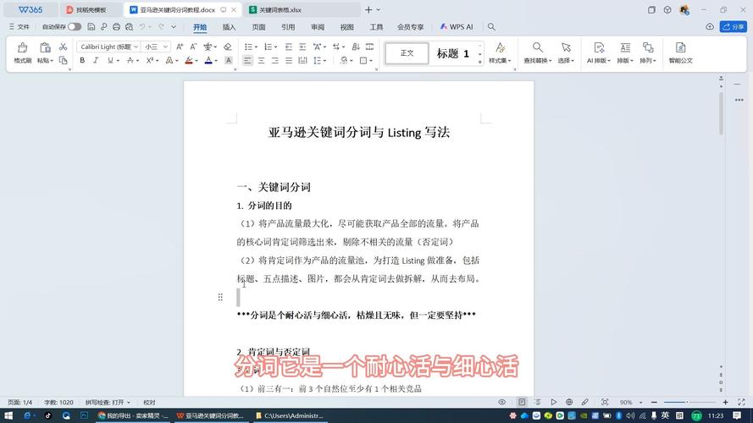Click the Align Right icon
The width and height of the screenshot is (753, 423).
point(274,60)
